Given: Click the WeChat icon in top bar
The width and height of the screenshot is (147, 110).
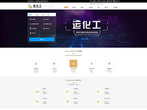Looking at the screenshot, I should [114, 1].
